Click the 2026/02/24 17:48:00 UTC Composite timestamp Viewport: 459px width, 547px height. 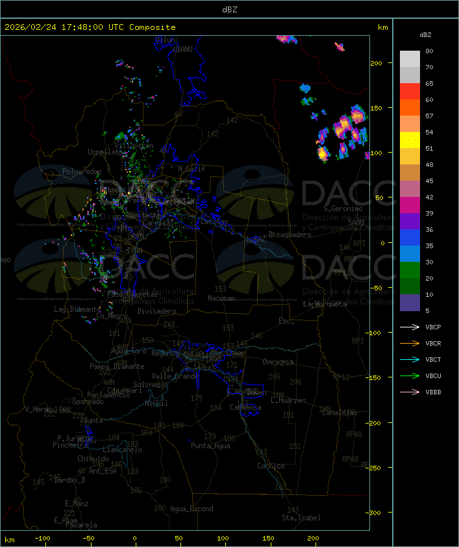click(x=90, y=27)
